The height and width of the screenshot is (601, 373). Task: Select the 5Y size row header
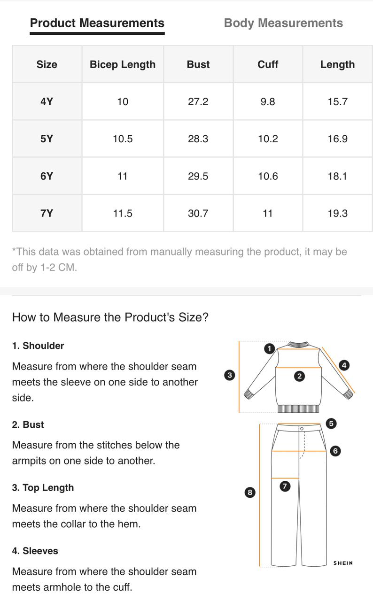(x=47, y=139)
